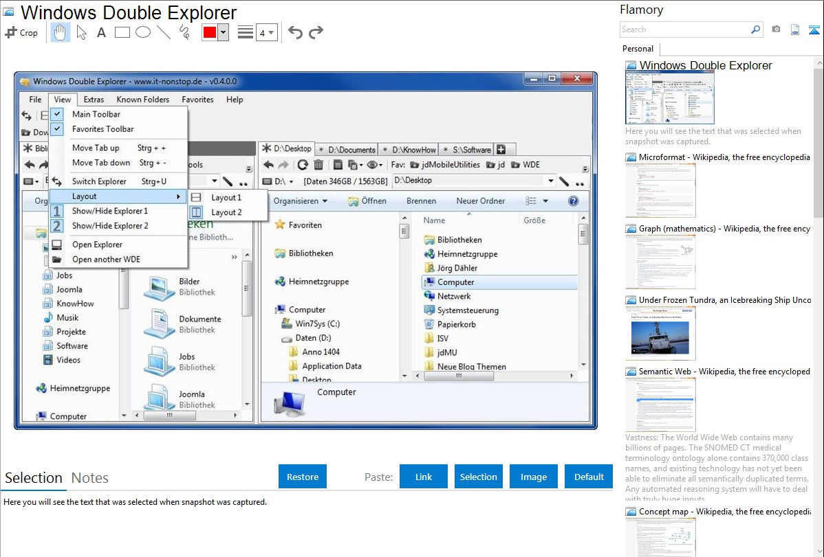Activate the hand pan tool
This screenshot has width=824, height=557.
point(61,32)
